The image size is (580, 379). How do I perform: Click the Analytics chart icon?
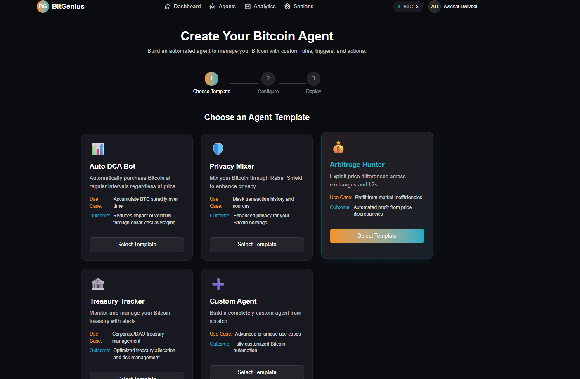[248, 7]
